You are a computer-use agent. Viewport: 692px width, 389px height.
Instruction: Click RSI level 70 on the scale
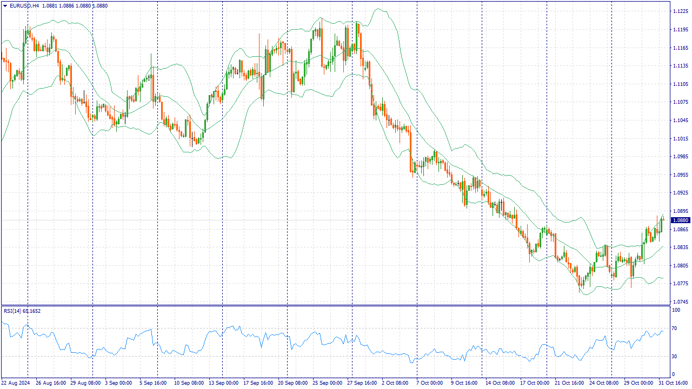(674, 328)
